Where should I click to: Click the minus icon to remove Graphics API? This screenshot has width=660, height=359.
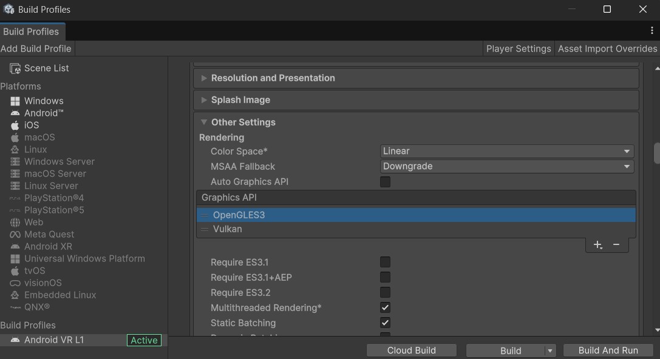[x=616, y=244]
